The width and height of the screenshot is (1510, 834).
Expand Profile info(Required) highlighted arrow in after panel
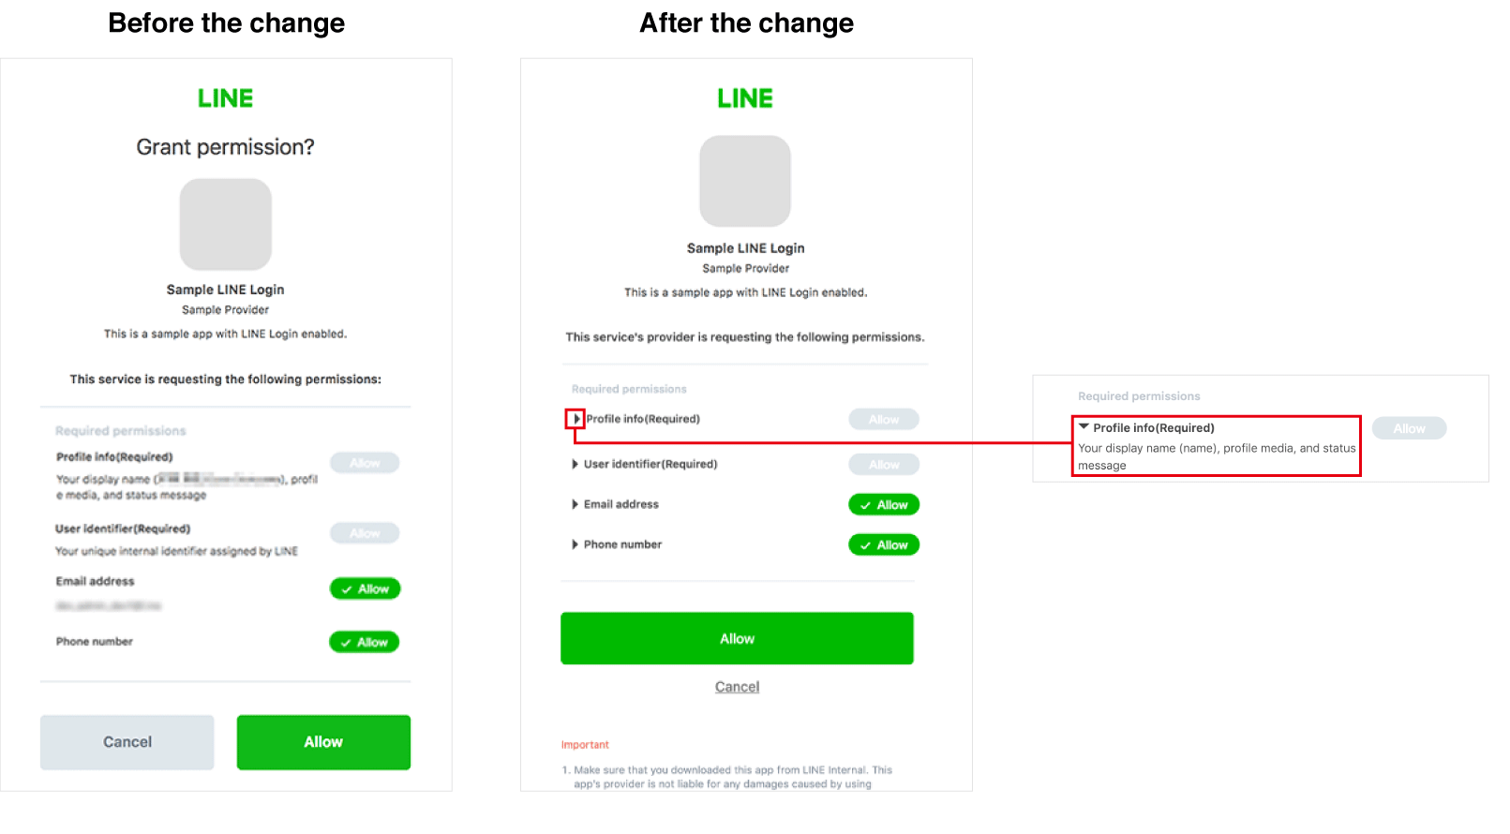[x=576, y=419]
